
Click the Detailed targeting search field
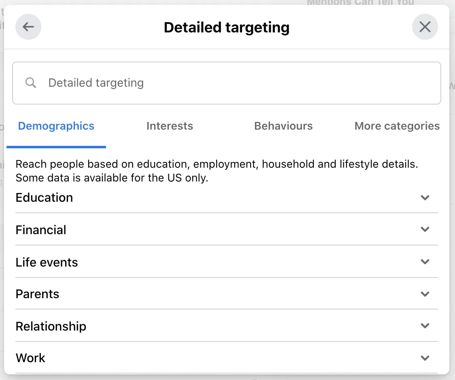(x=227, y=83)
